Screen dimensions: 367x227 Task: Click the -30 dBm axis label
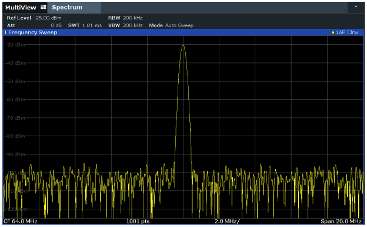15,45
